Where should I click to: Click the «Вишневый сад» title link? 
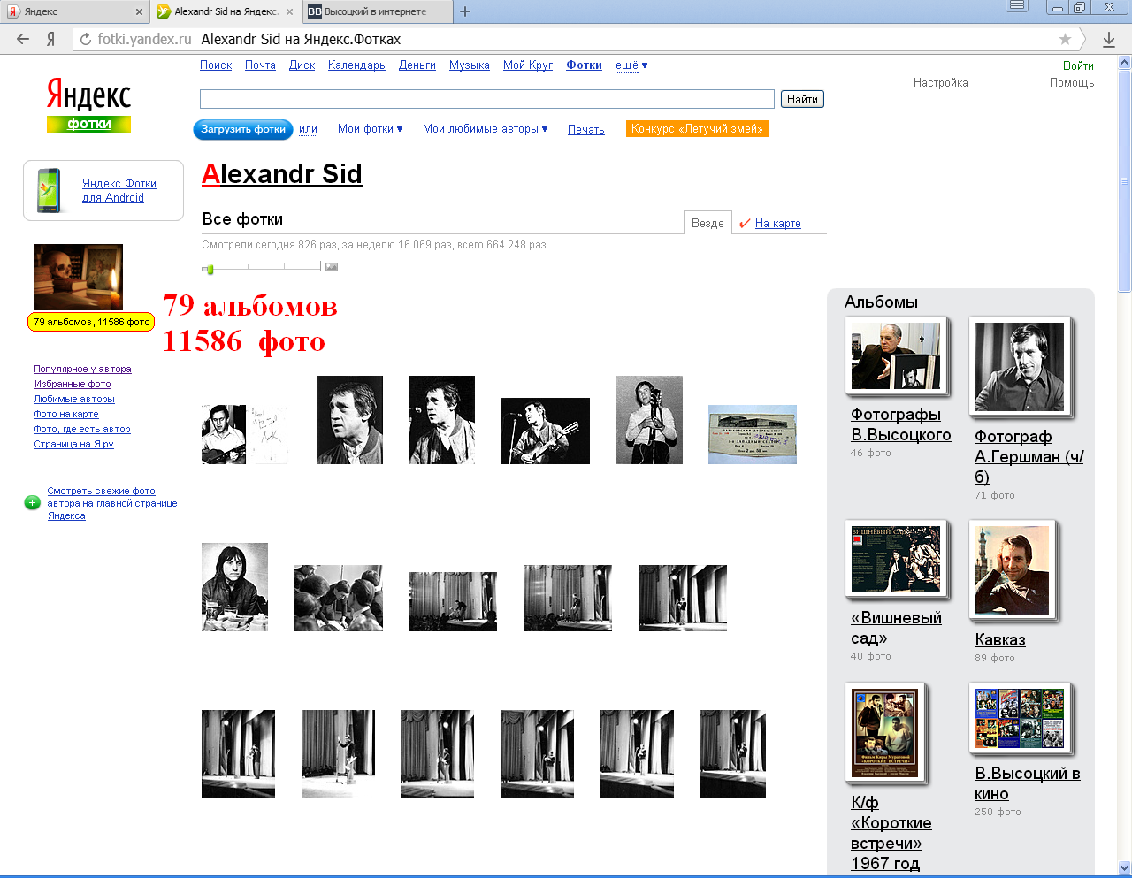point(896,628)
